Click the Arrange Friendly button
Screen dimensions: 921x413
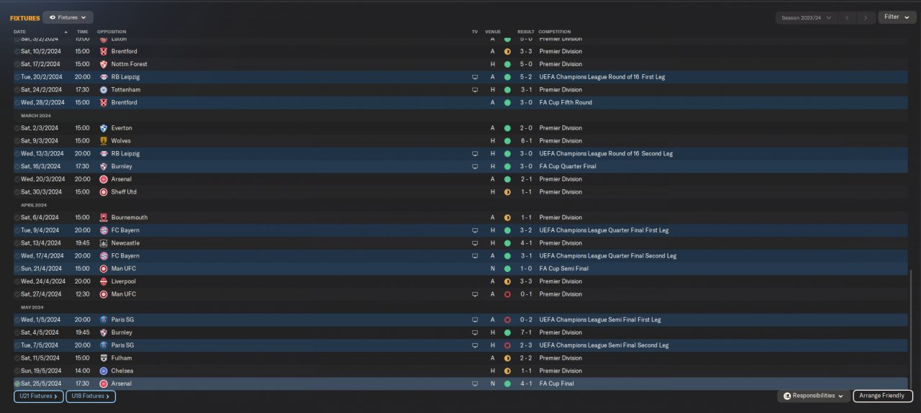point(883,396)
